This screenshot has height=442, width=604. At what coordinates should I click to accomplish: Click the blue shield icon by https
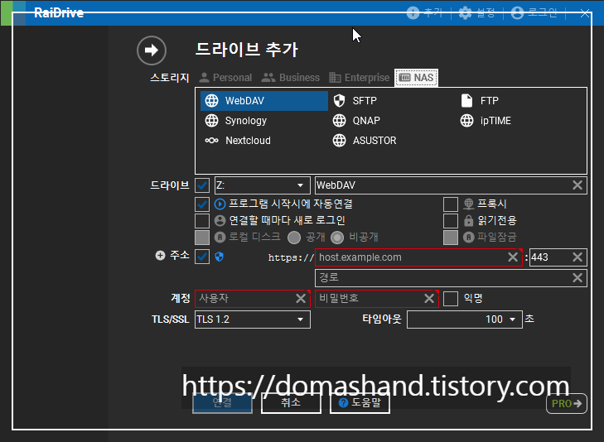220,257
